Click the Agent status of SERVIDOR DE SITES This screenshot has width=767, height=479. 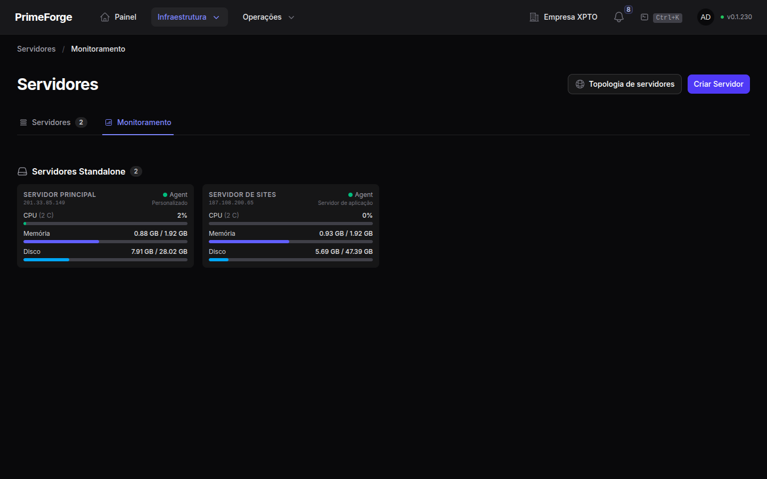(361, 195)
